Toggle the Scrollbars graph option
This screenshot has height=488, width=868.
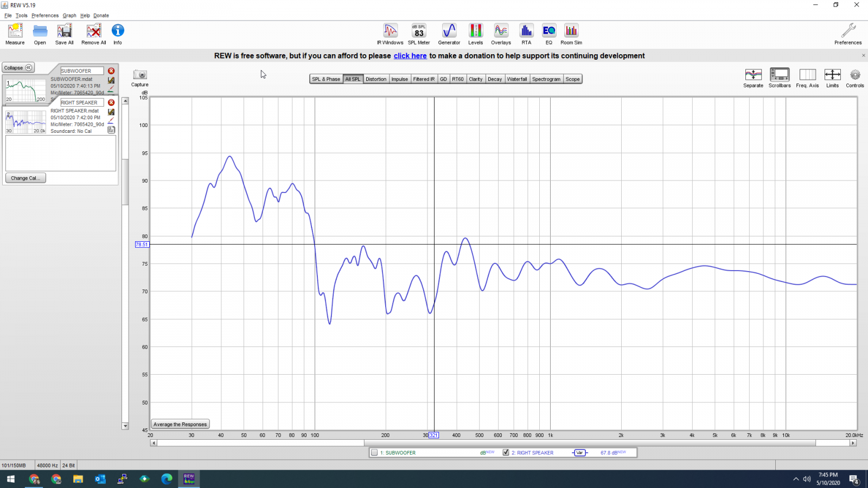(x=780, y=75)
